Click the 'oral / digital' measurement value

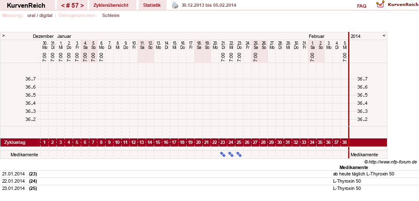tap(40, 15)
